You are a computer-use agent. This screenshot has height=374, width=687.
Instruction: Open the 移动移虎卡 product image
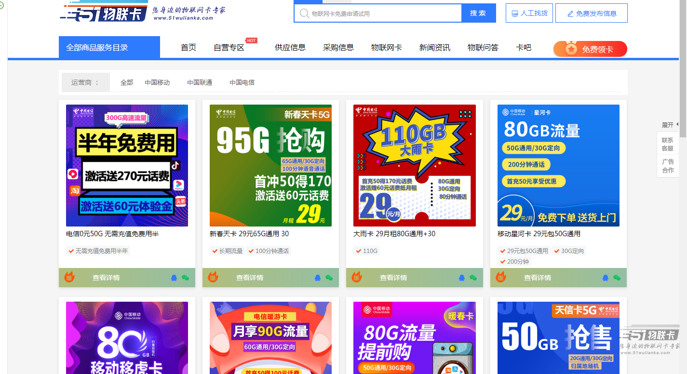coord(127,338)
